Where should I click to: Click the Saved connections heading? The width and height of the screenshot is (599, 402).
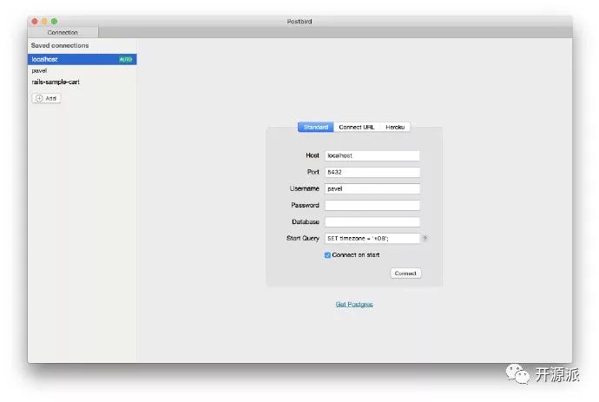(x=60, y=45)
